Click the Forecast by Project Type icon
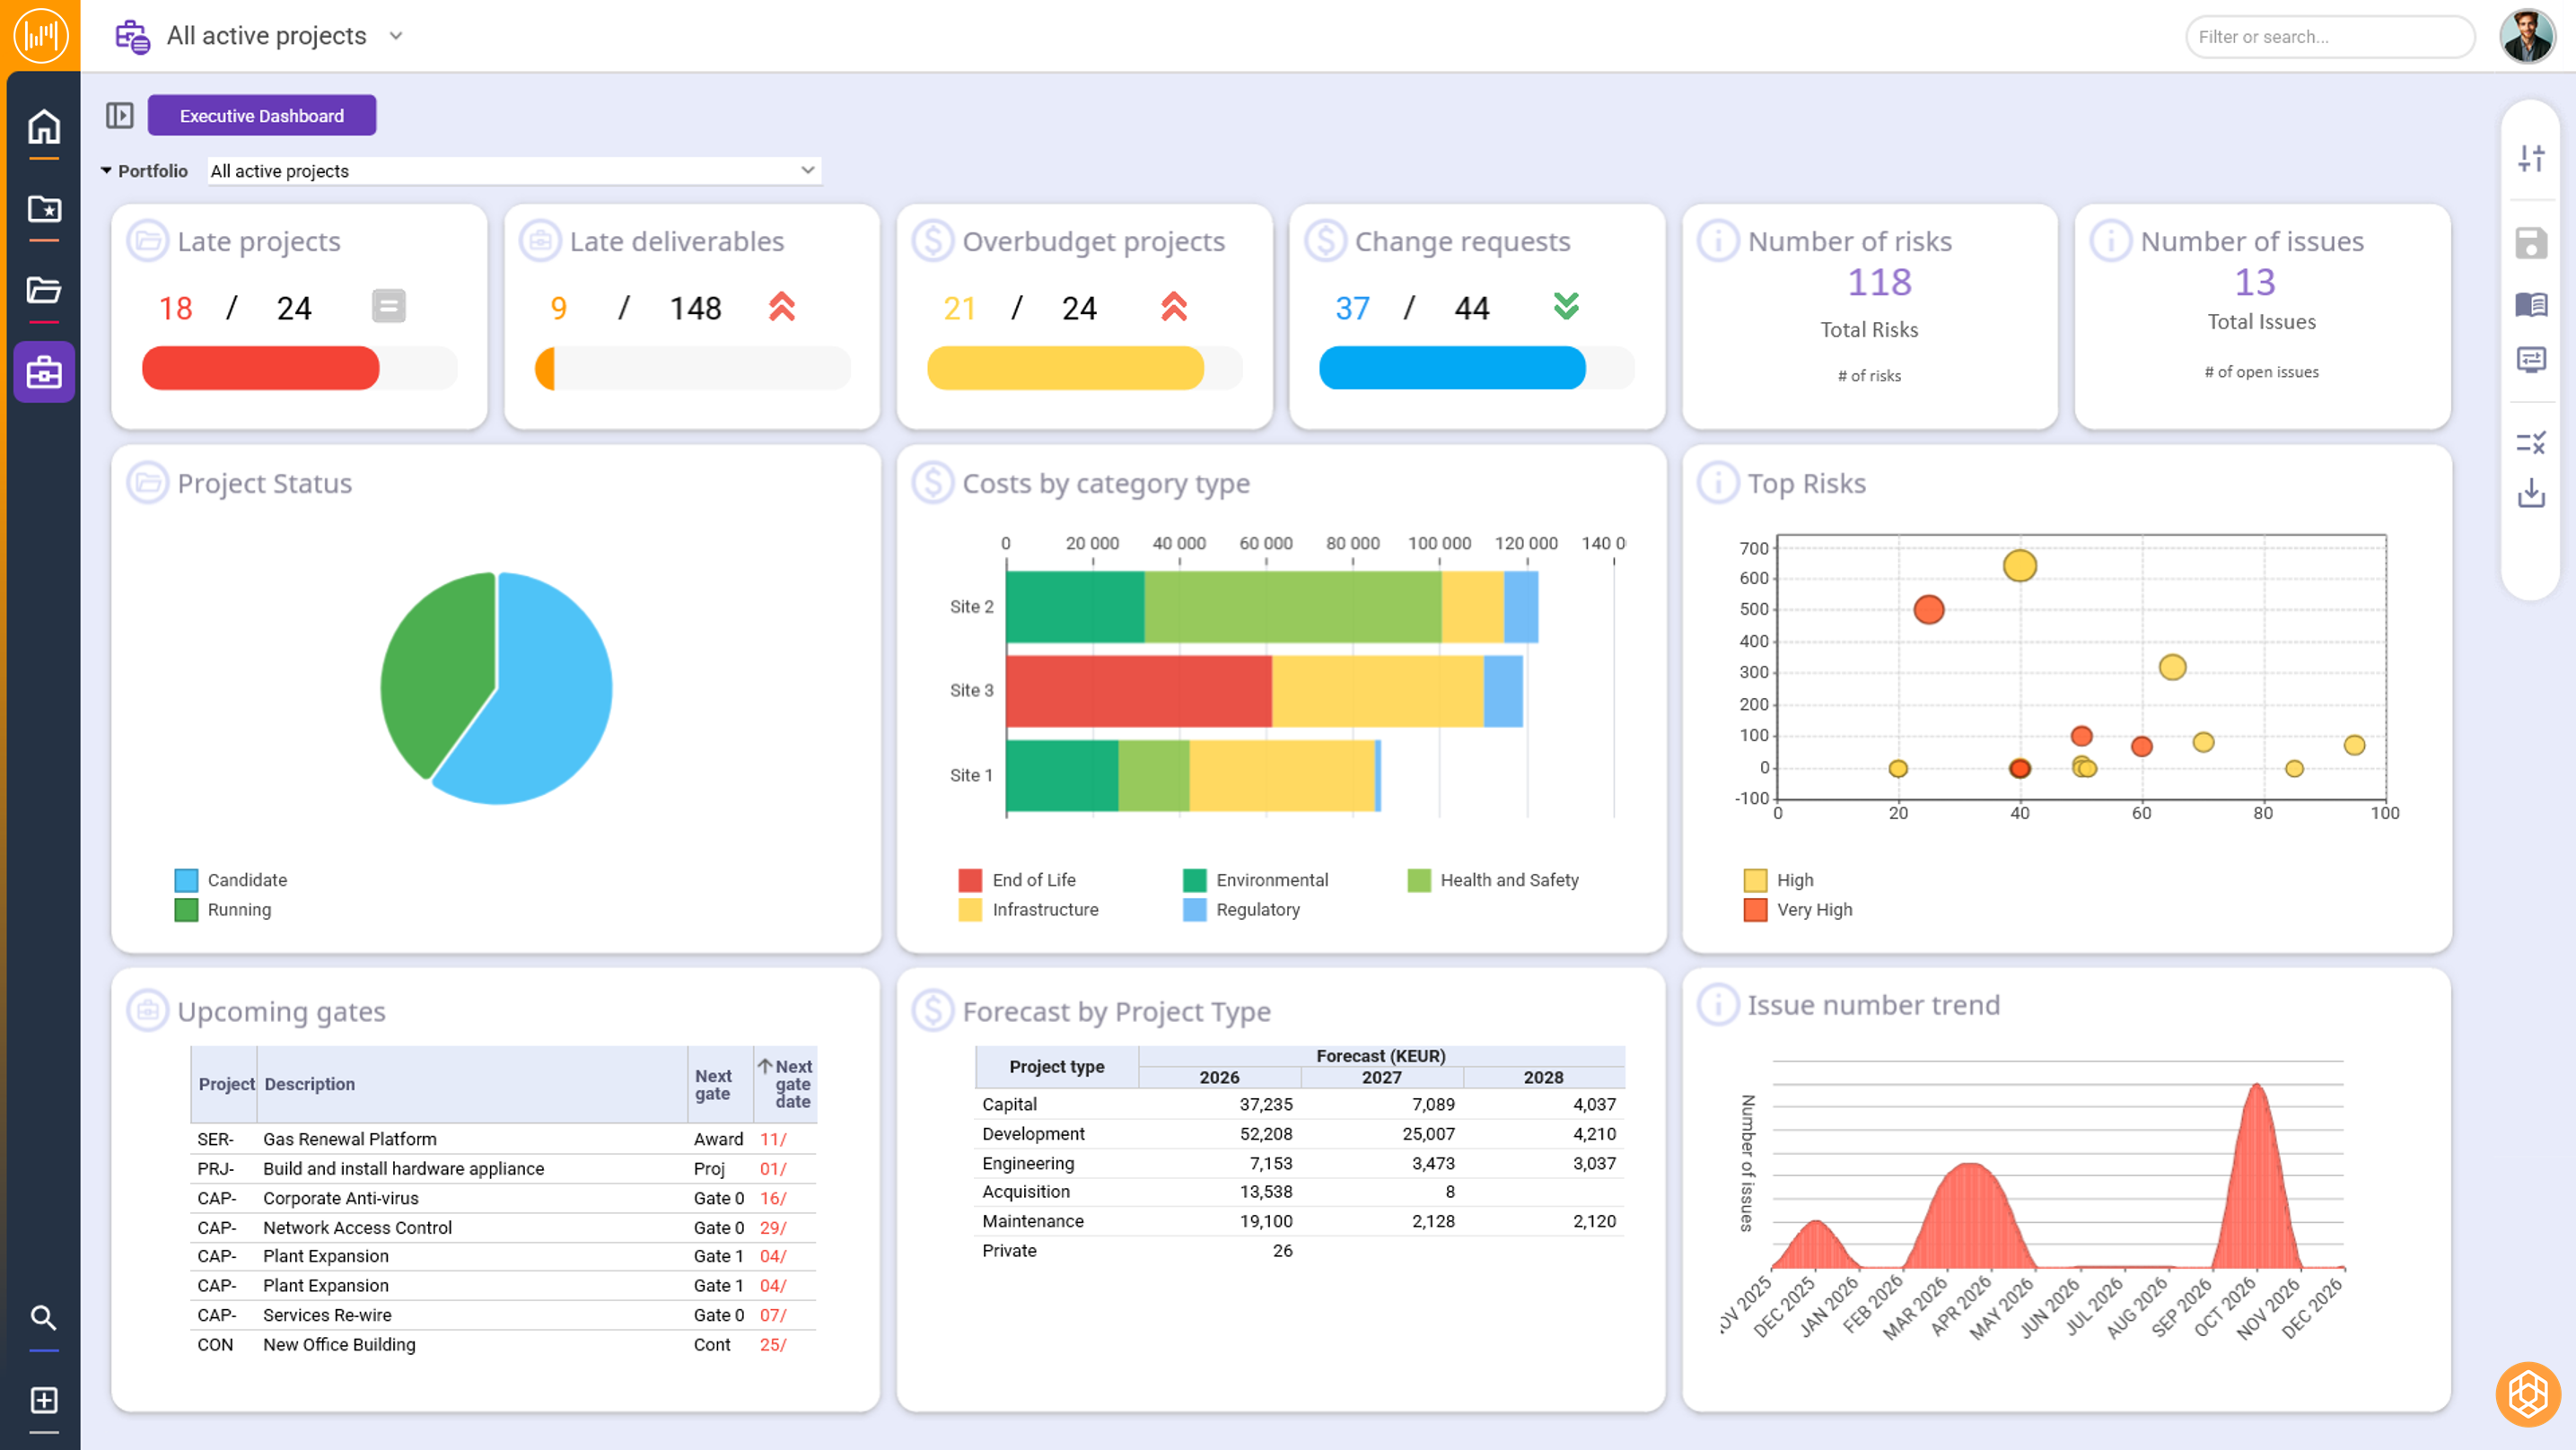 (x=933, y=1011)
